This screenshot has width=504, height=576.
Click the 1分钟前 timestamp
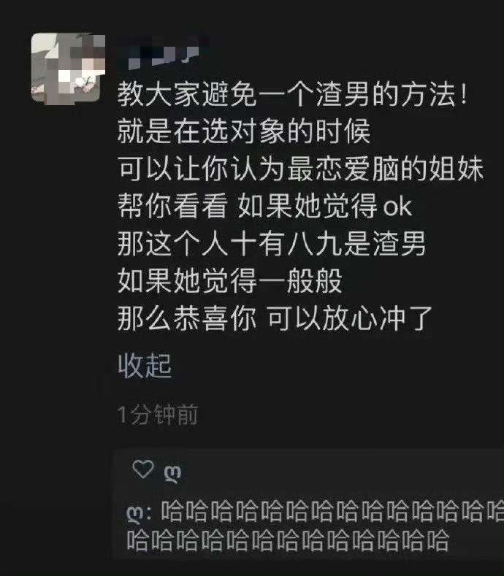pyautogui.click(x=158, y=415)
